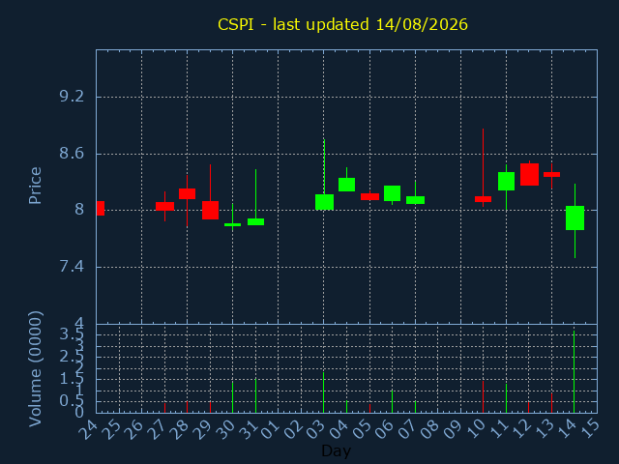Click the Volume (0000) axis title
The height and width of the screenshot is (464, 619).
pyautogui.click(x=35, y=369)
